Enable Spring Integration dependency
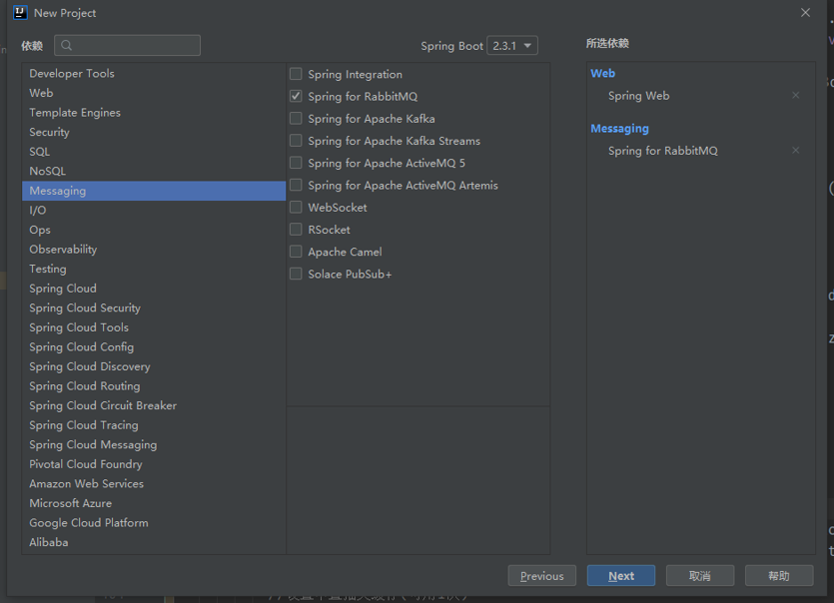This screenshot has width=834, height=603. pos(296,74)
